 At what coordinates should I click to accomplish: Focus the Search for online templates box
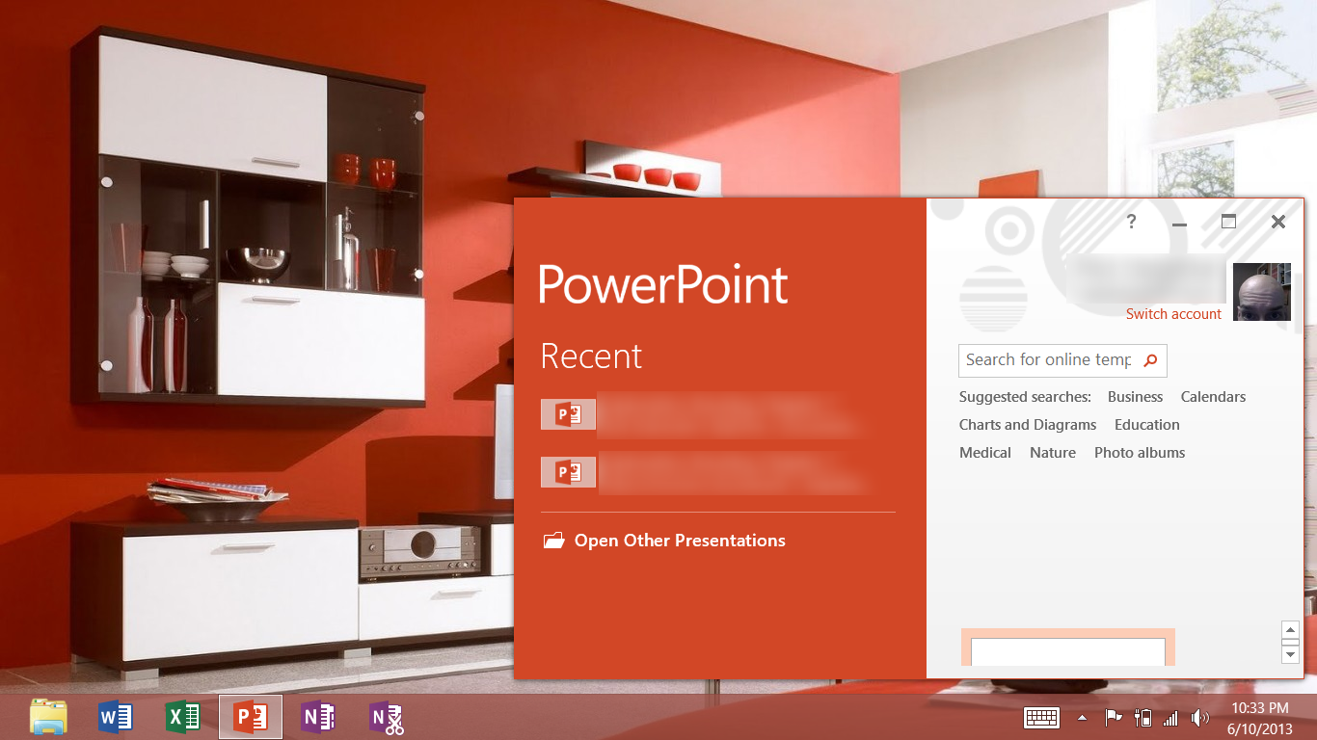(x=1062, y=360)
